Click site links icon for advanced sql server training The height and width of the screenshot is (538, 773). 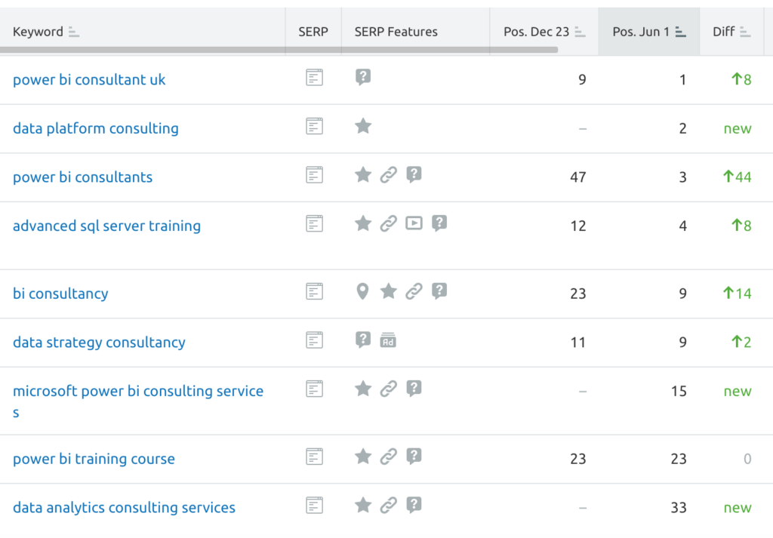(x=389, y=223)
